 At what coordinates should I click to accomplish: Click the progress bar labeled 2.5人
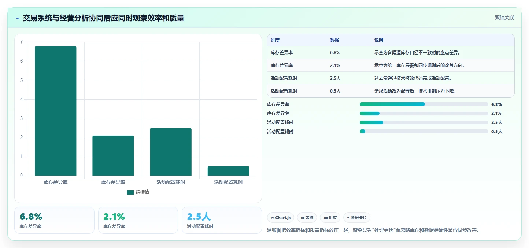[x=424, y=123]
